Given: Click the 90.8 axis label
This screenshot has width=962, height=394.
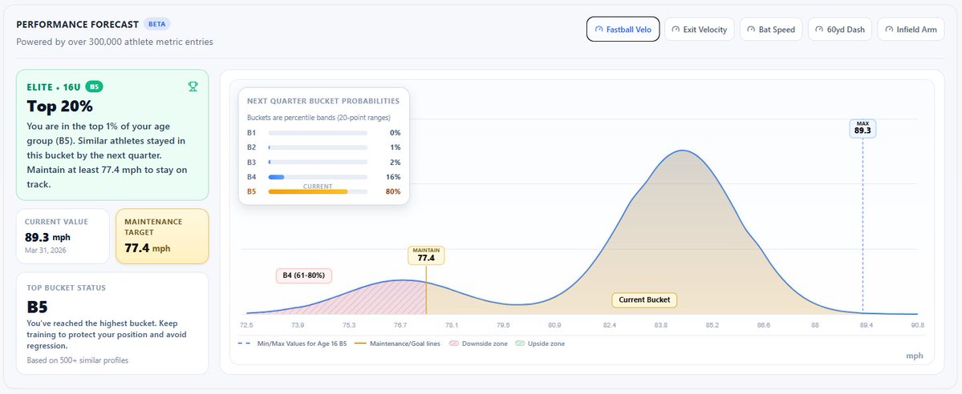Looking at the screenshot, I should (917, 325).
